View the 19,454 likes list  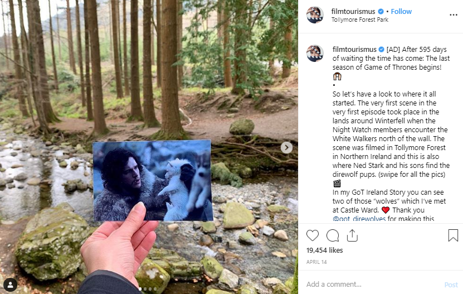click(325, 251)
